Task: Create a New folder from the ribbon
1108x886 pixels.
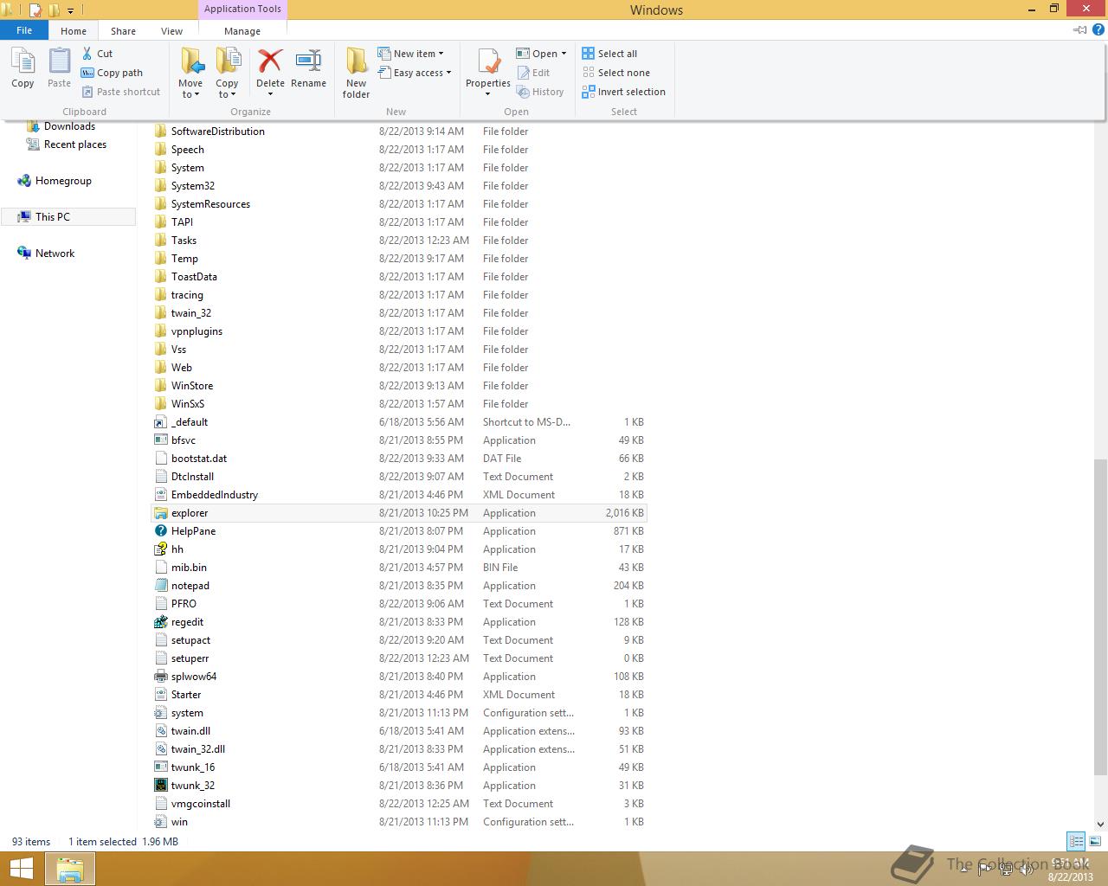Action: tap(356, 73)
